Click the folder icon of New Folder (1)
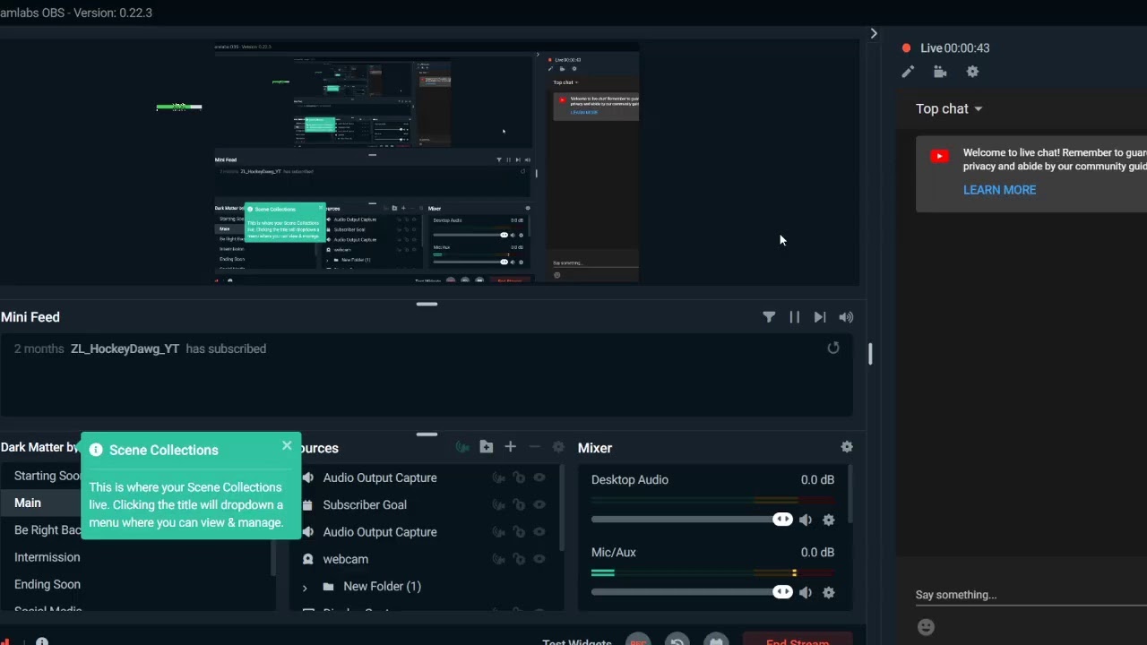The image size is (1147, 645). click(328, 587)
